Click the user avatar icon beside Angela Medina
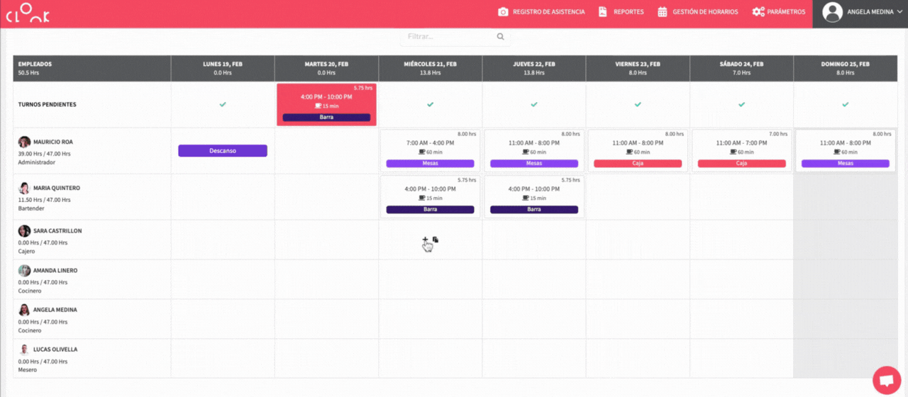Viewport: 908px width, 397px height. pos(833,12)
